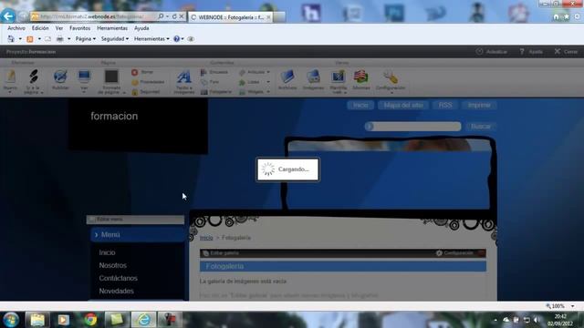Viewport: 584px width, 328px height.
Task: Open the 'Formato de página' black square icon
Action: (x=111, y=77)
